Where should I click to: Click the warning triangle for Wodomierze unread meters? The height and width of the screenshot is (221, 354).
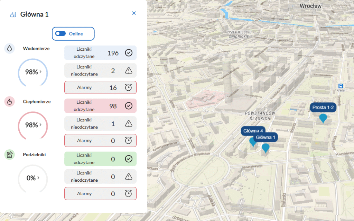pos(129,71)
